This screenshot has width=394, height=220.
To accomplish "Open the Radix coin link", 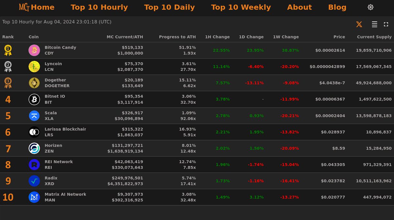I will tap(51, 178).
